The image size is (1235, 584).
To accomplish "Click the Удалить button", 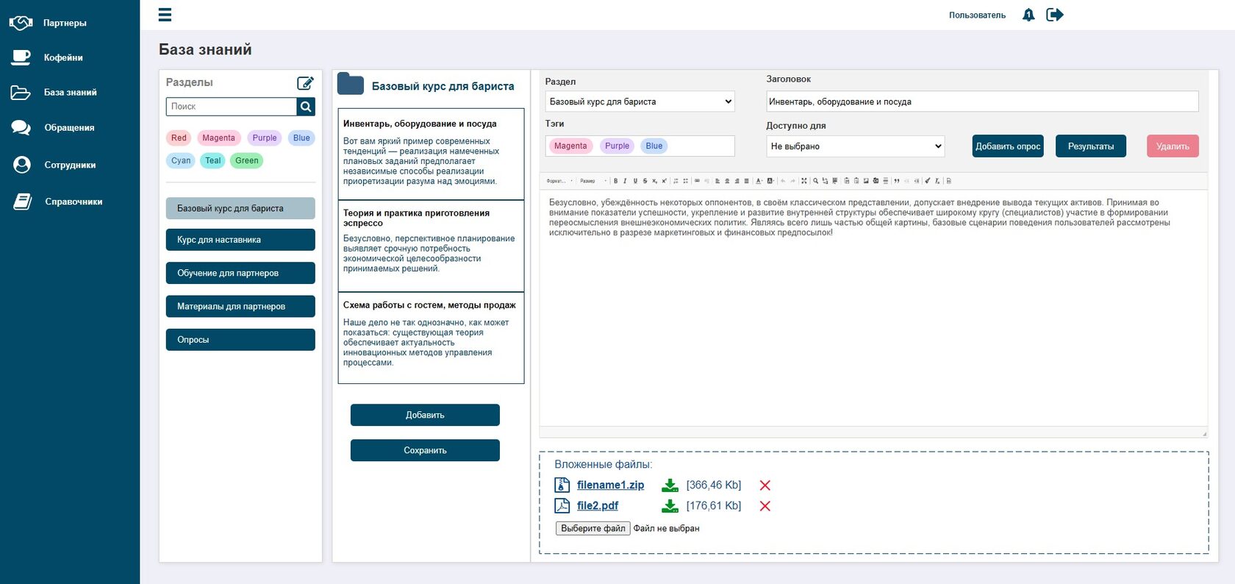I will tap(1173, 146).
